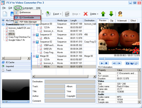Open the Delete dropdown arrow
This screenshot has height=108, width=142.
98,14
